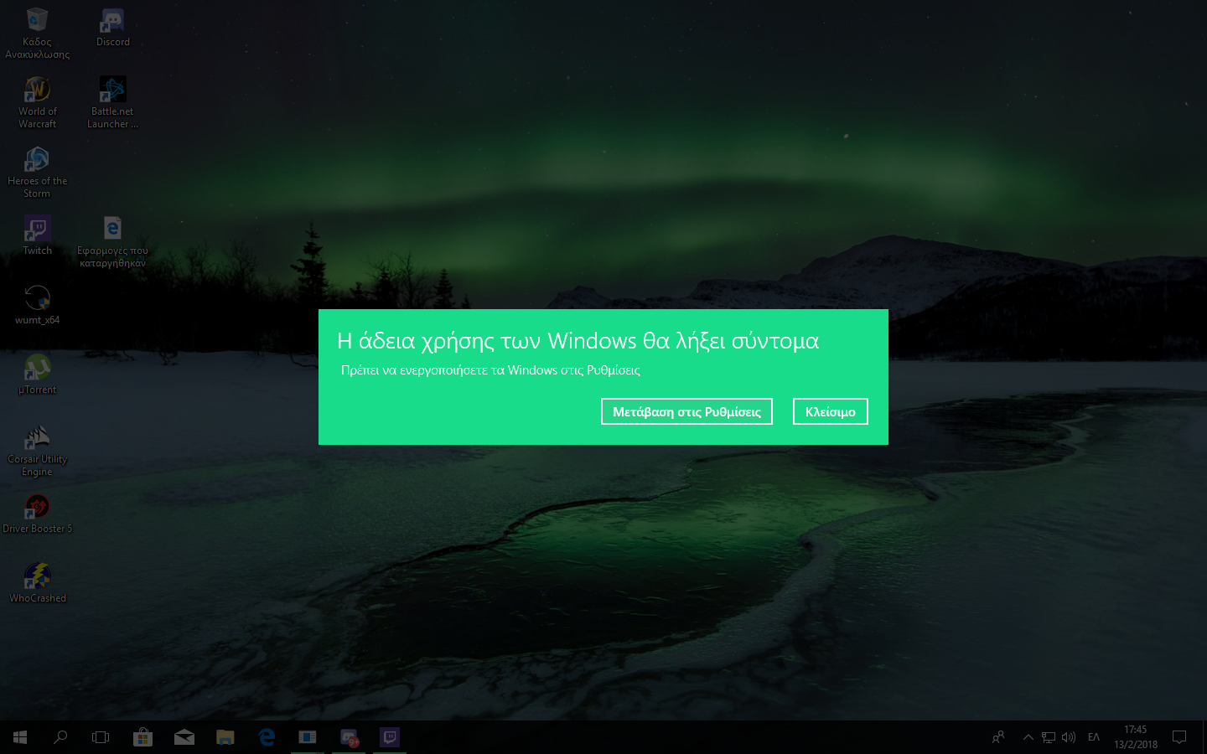Switch to the running blue window app on taskbar
The height and width of the screenshot is (754, 1207).
pos(308,737)
